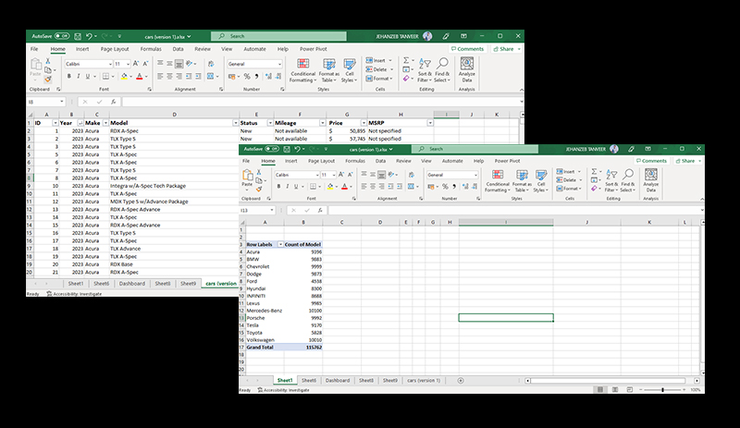Open Font name dropdown Calibri in front window

pyautogui.click(x=317, y=175)
